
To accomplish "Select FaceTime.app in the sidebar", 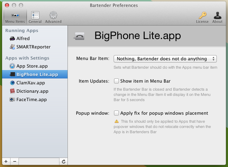I will [35, 100].
